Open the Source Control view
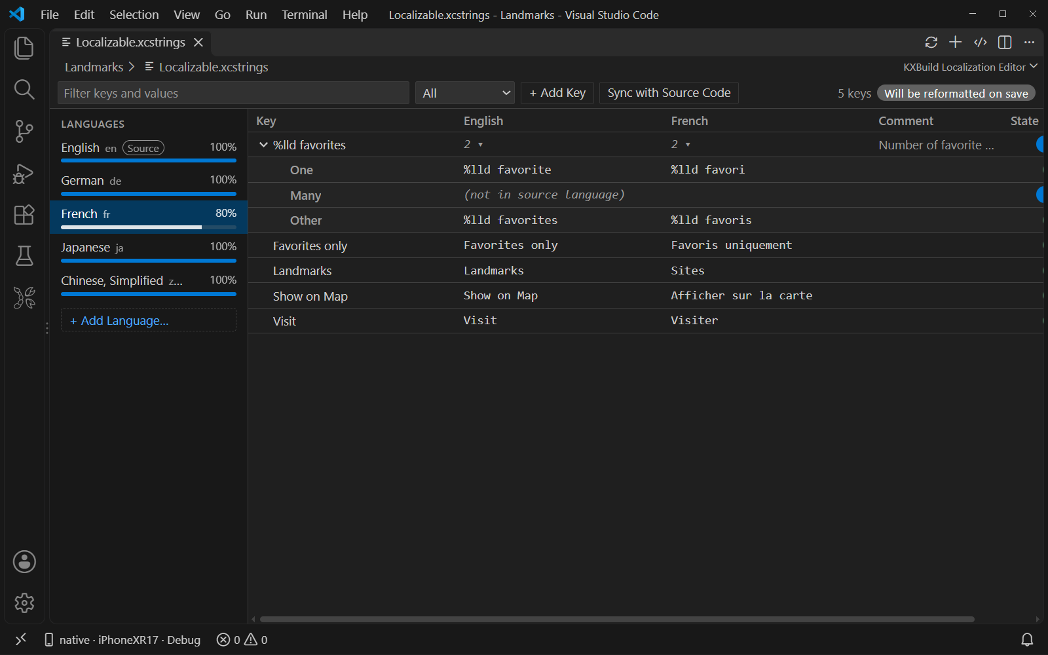Screen dimensions: 1048x655 coord(24,132)
